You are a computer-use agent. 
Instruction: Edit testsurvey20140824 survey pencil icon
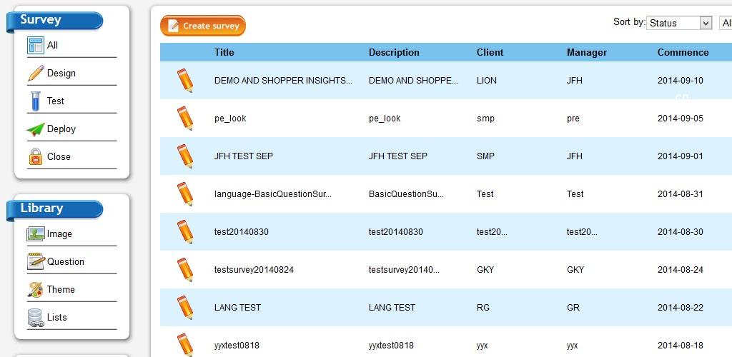pos(185,269)
